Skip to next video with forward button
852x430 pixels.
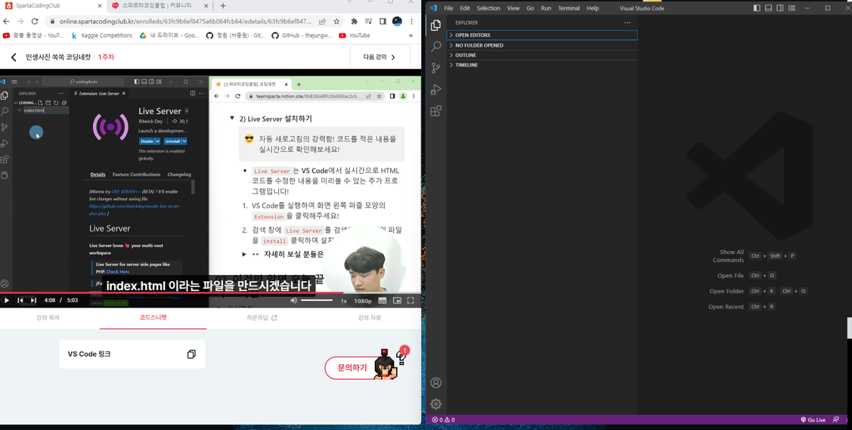(33, 300)
